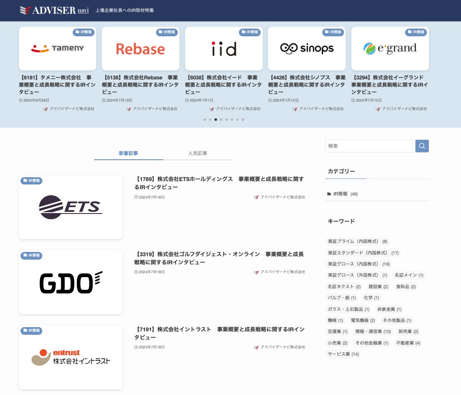Click アドバイザーナビ株式会社 author on Tameny card

69,109
